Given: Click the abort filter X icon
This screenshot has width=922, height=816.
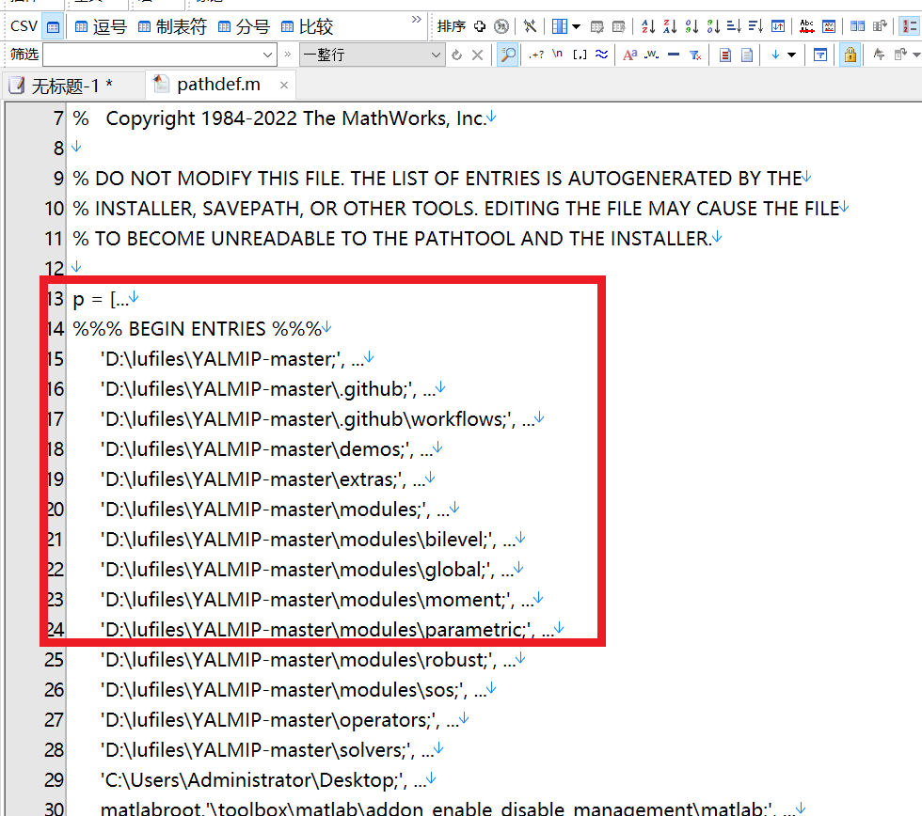Looking at the screenshot, I should tap(478, 55).
